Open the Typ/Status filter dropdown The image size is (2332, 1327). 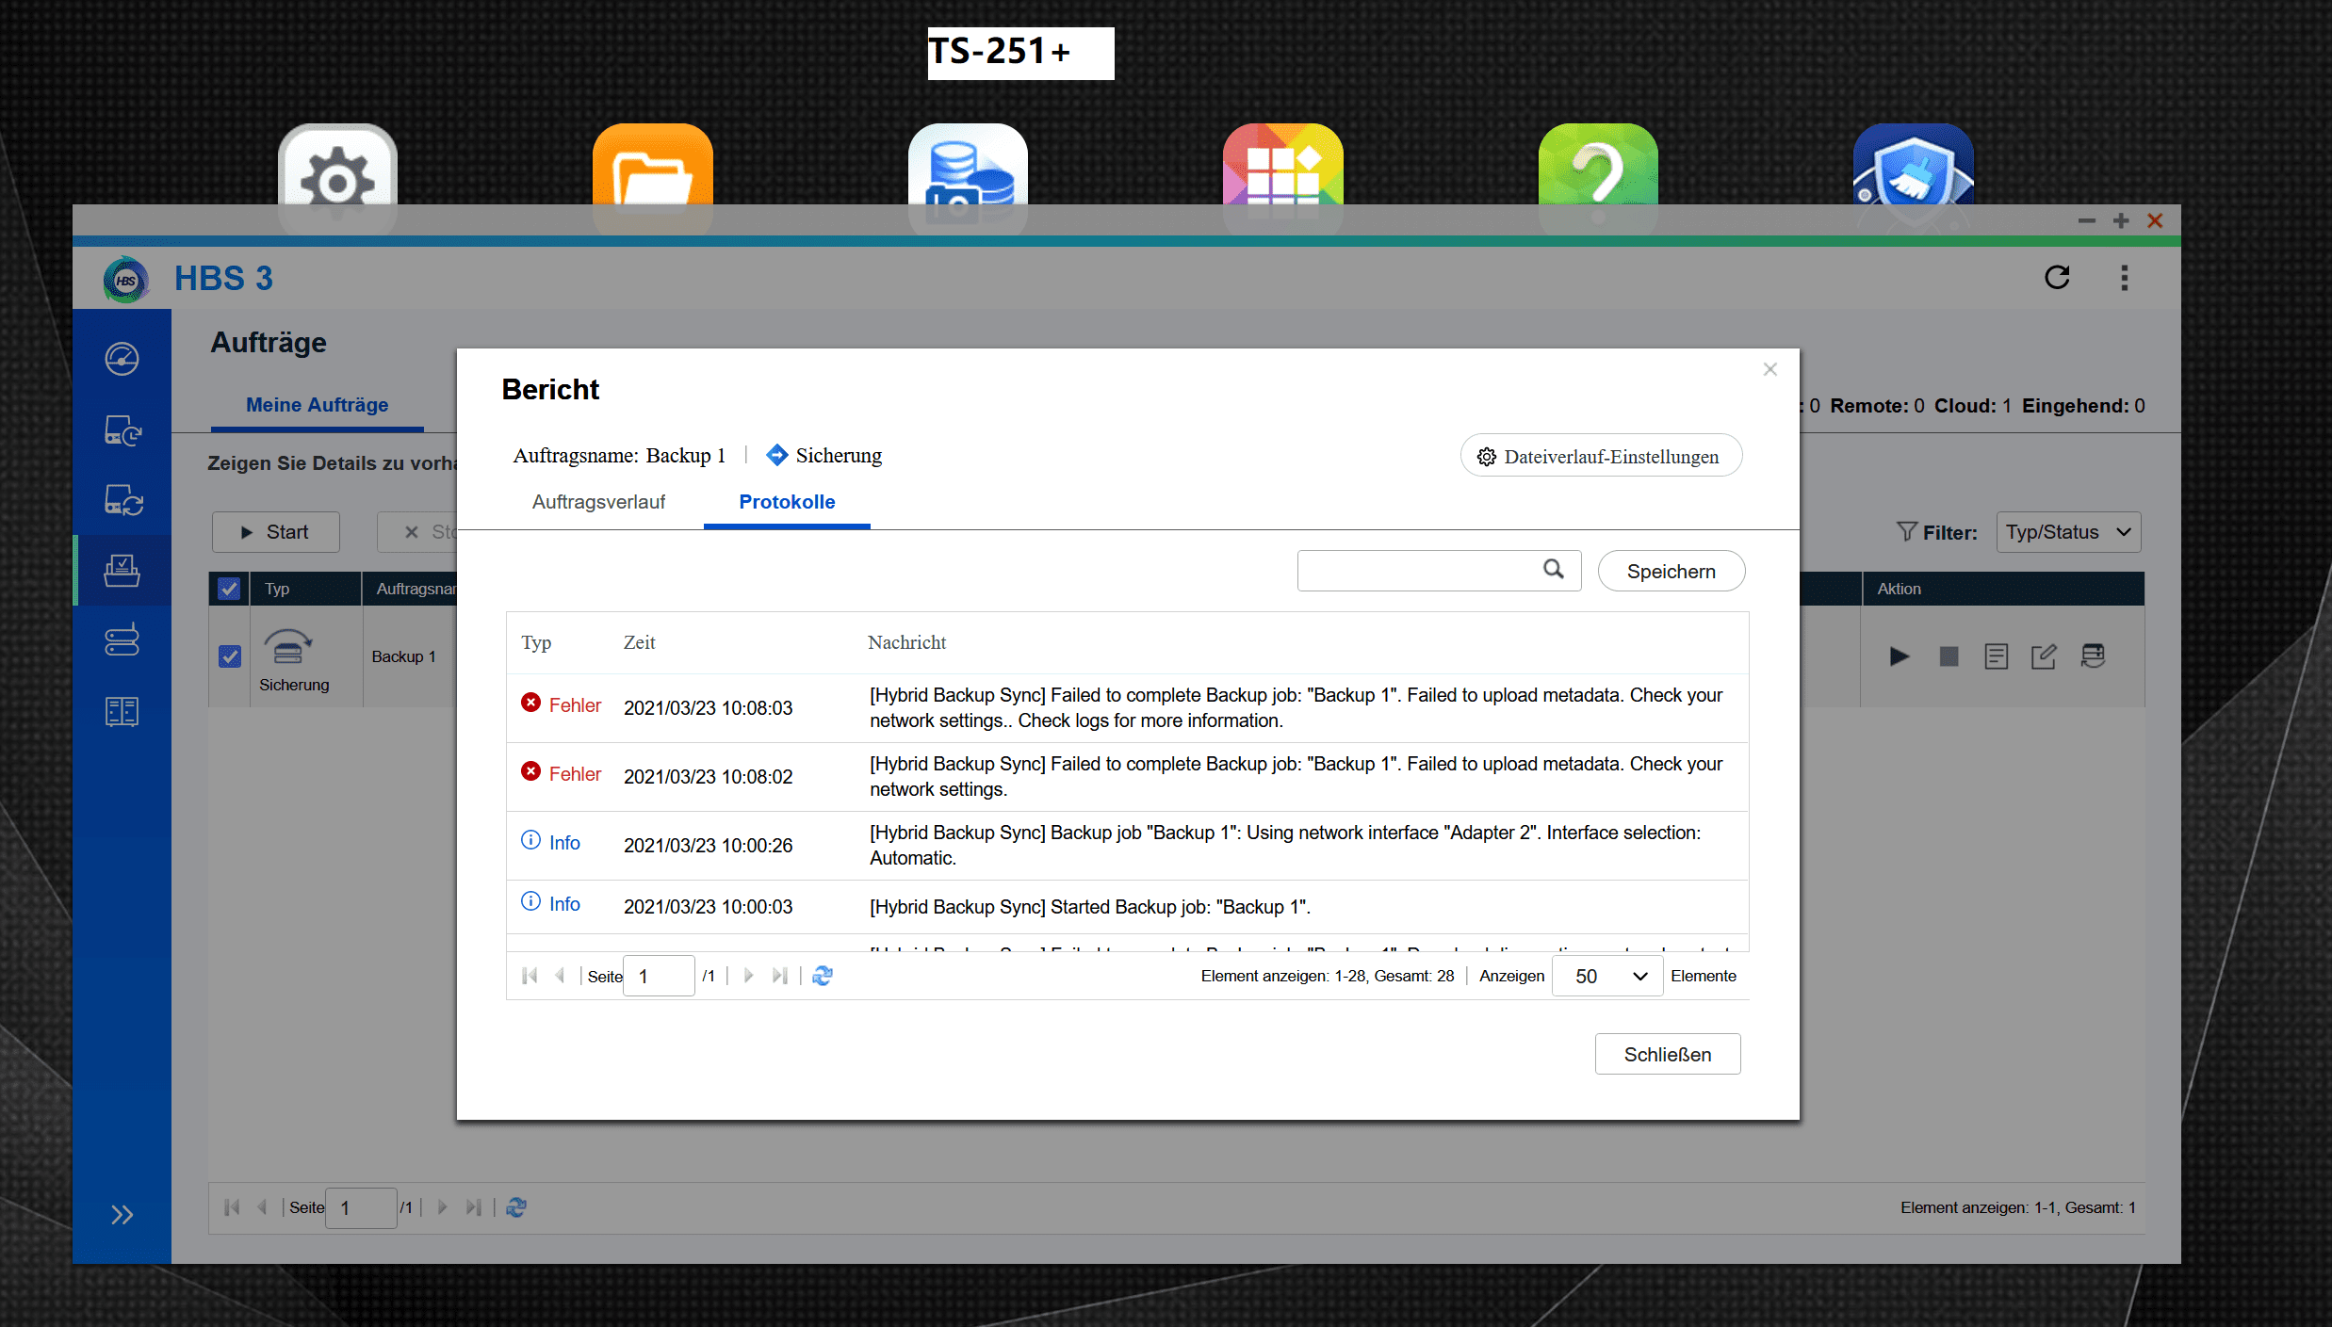point(2068,532)
